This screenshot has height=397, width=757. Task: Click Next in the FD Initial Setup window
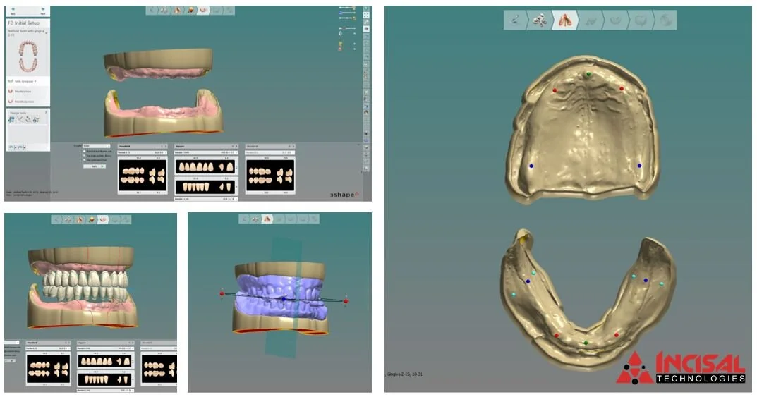click(x=43, y=11)
